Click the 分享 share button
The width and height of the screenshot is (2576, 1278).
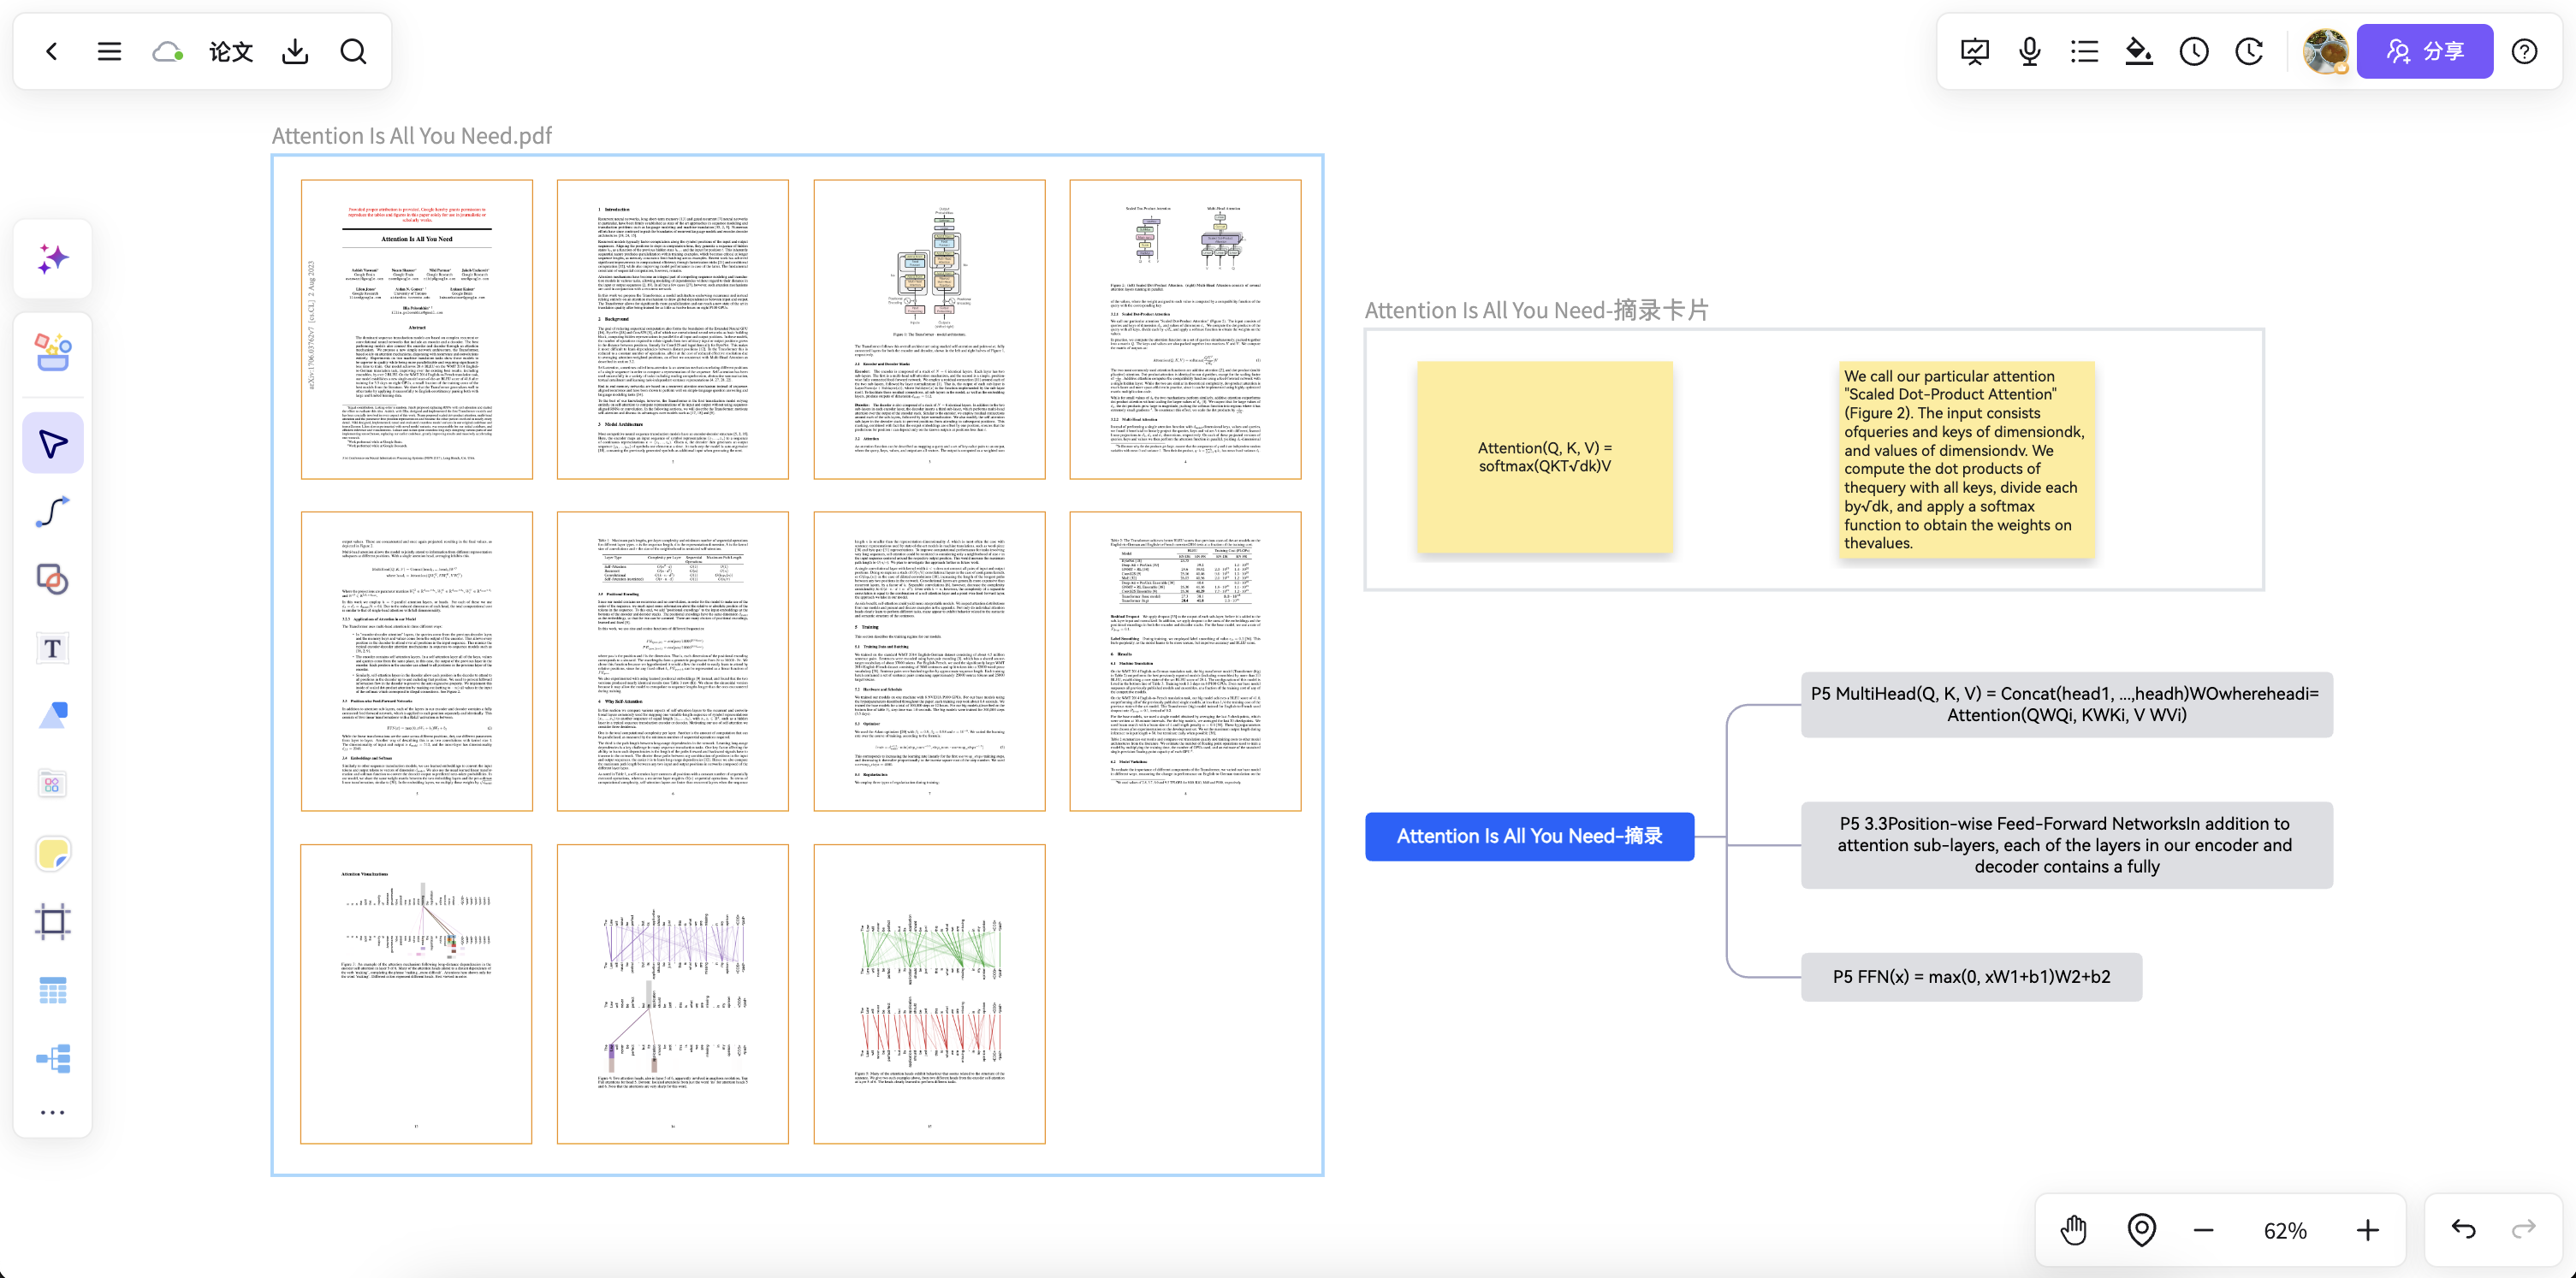pos(2425,51)
